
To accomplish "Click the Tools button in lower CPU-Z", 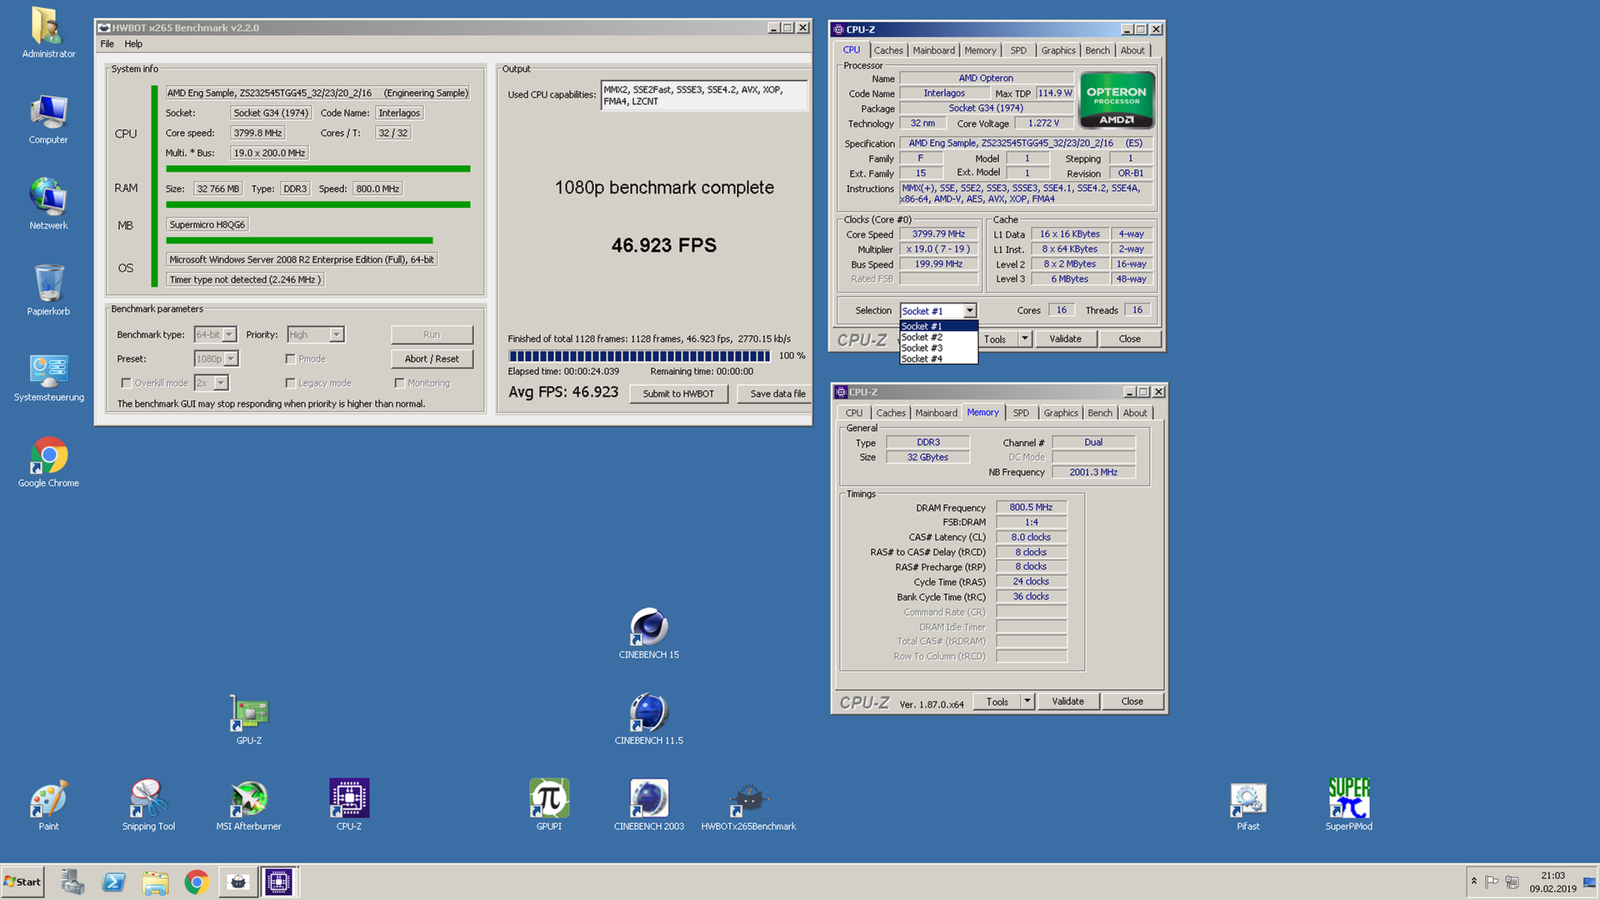I will (997, 702).
